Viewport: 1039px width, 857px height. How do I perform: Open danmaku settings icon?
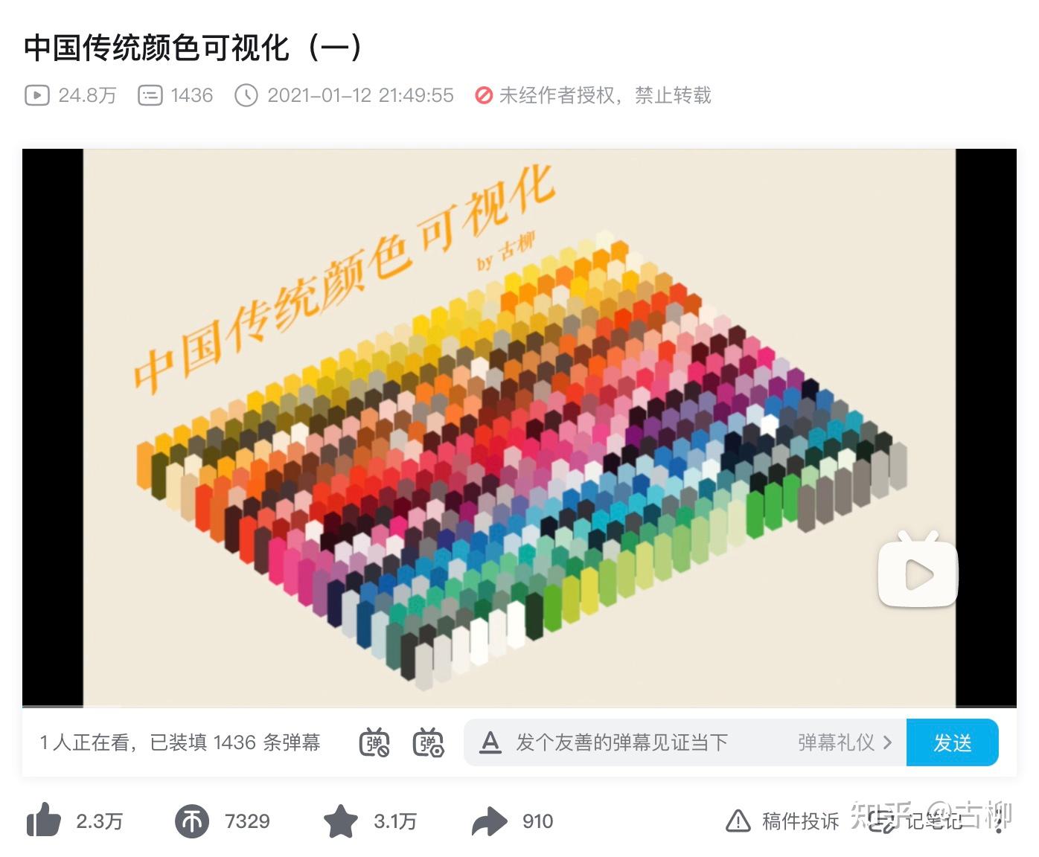[x=428, y=742]
